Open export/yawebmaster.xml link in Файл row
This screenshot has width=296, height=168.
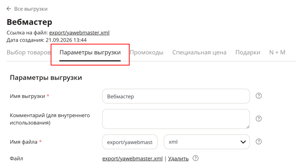click(132, 158)
